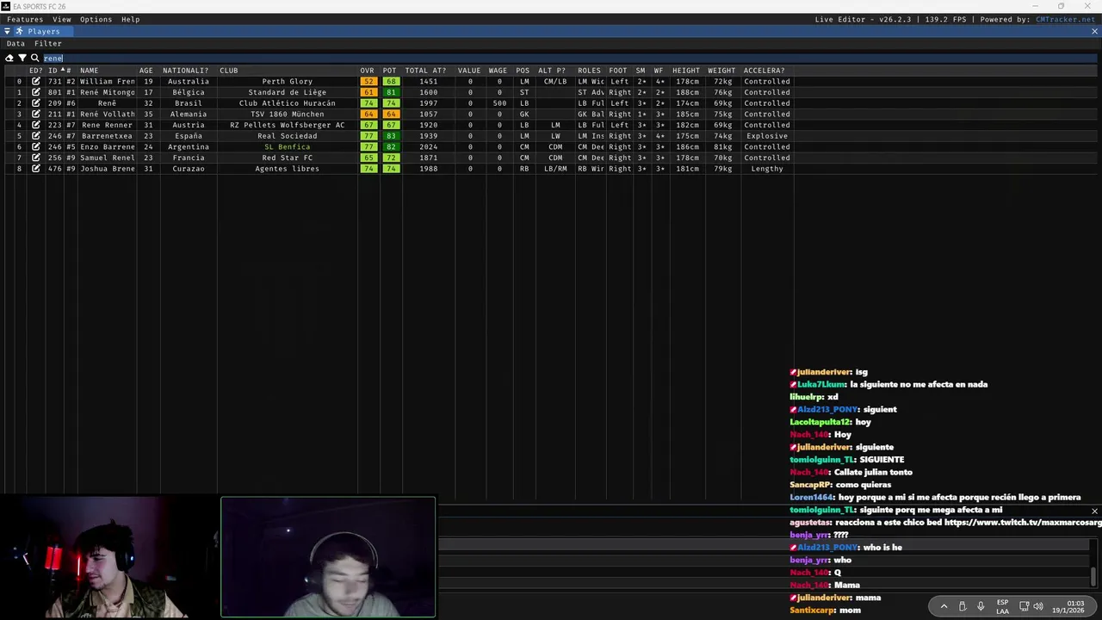
Task: Sort by NAME column header
Action: pyautogui.click(x=90, y=71)
